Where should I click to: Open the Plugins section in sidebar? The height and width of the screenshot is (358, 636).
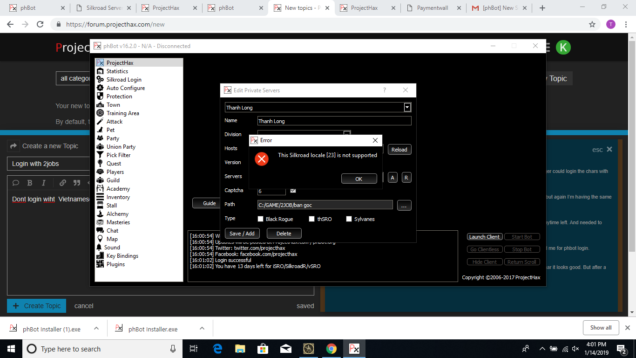click(x=115, y=264)
